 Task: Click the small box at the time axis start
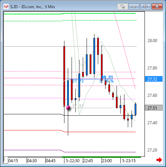[x=6, y=160]
